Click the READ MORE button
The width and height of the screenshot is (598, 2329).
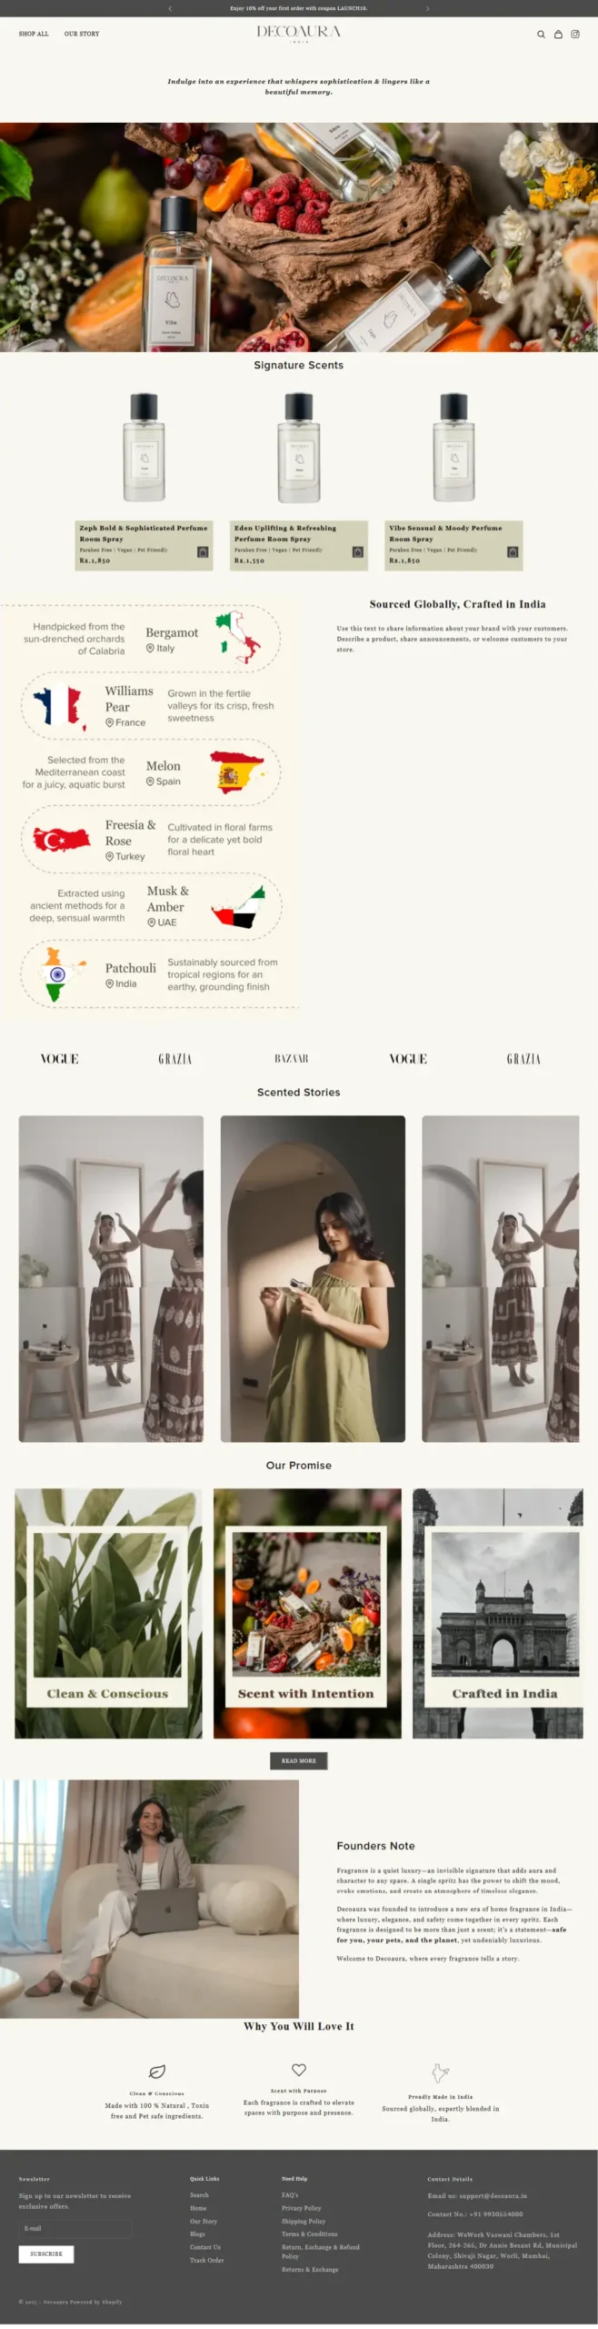pyautogui.click(x=299, y=1760)
